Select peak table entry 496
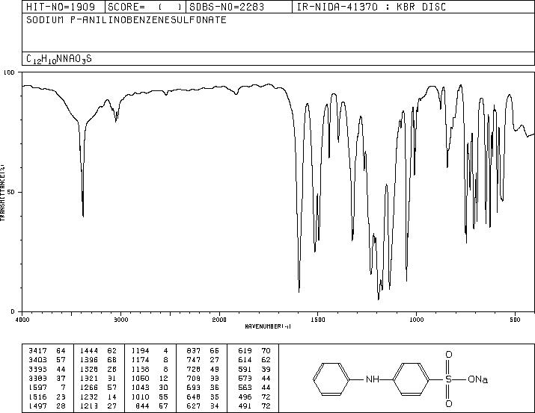Viewport: 535px width, 413px height. click(x=245, y=397)
